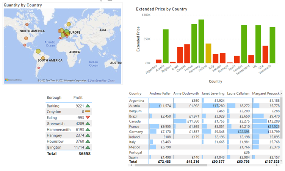Click the Microsoft Bing logo on map

coord(13,80)
